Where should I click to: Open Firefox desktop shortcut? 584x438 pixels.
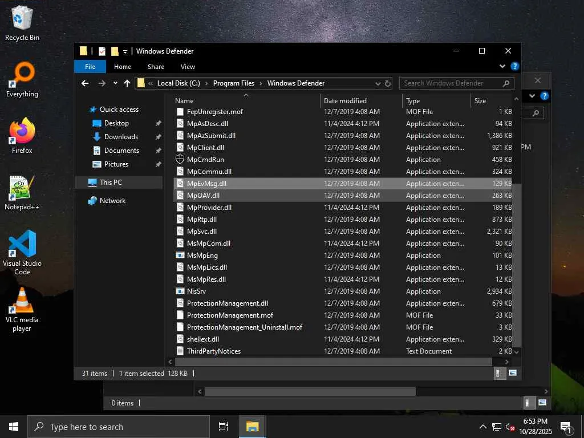tap(22, 136)
